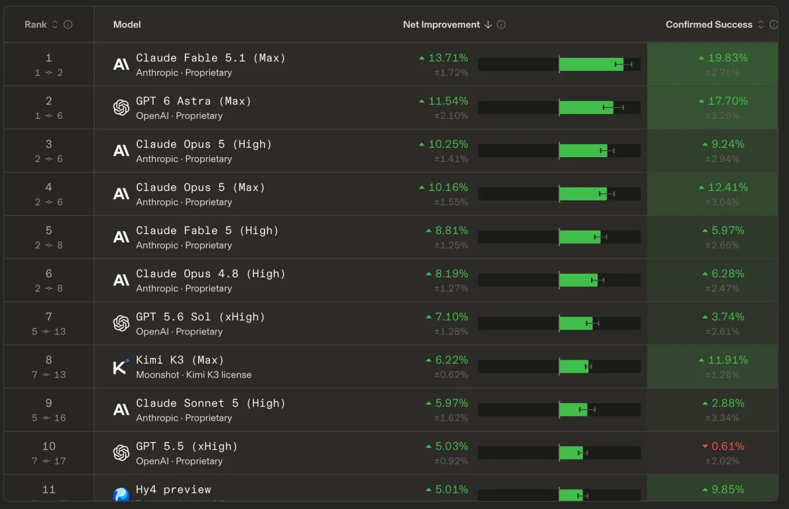
Task: Click Net Improvement bar for GPT 5.5 (xHigh)
Action: click(x=559, y=452)
